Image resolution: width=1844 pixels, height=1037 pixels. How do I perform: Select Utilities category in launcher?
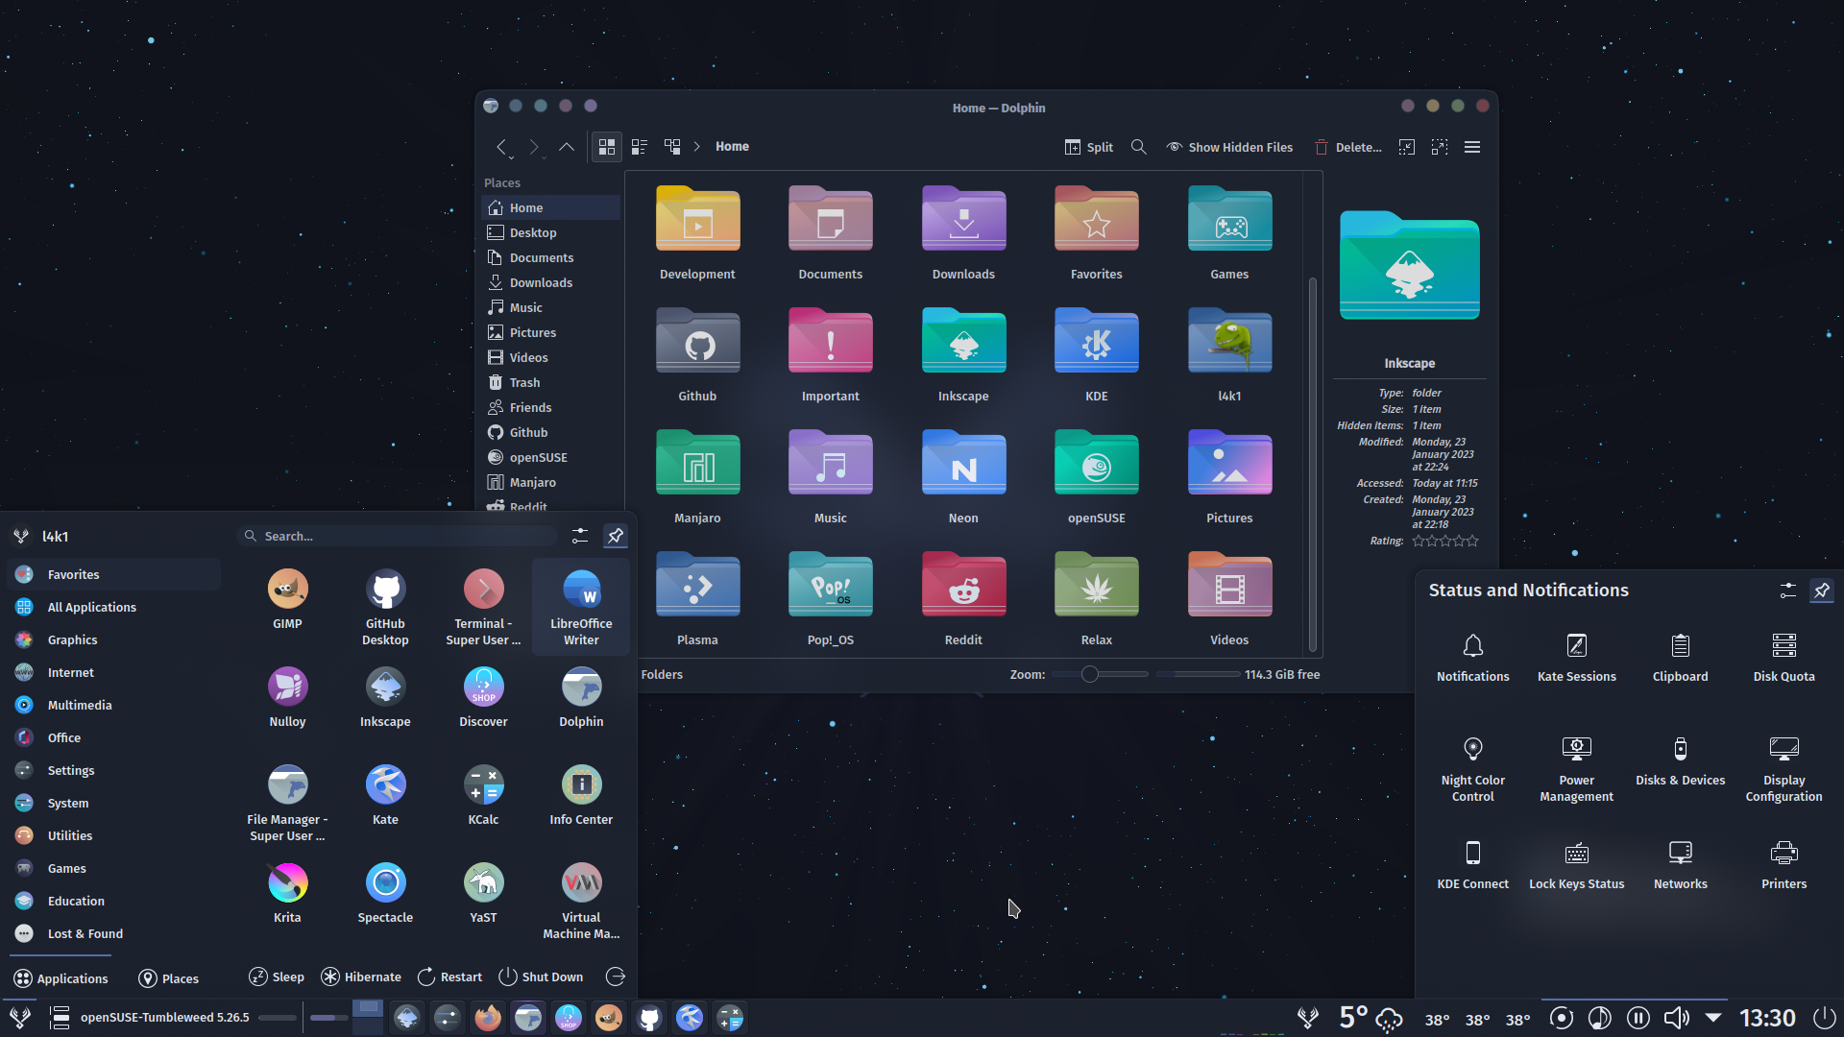113,835
